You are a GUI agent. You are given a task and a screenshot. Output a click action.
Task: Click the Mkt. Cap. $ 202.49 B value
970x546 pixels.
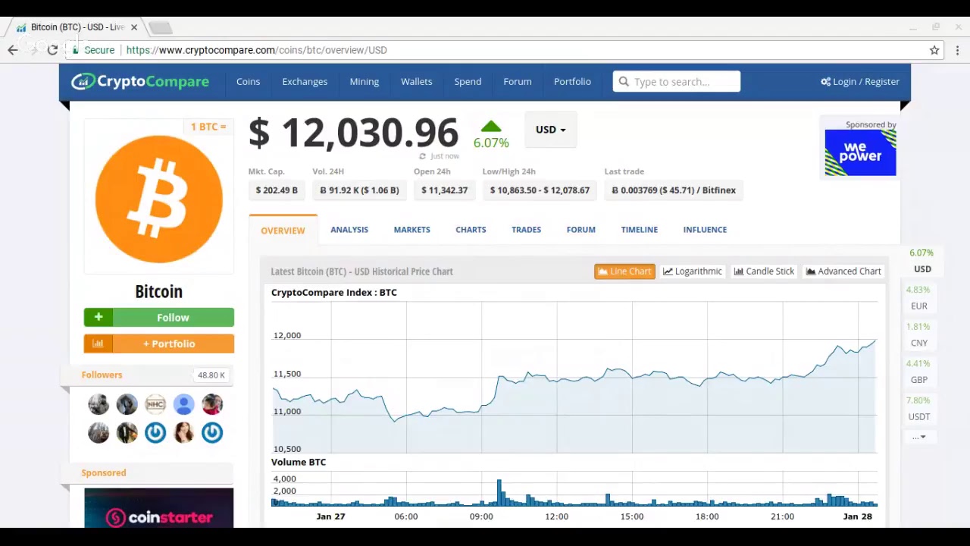click(x=277, y=190)
